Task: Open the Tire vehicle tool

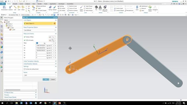Action: pyautogui.click(x=96, y=8)
